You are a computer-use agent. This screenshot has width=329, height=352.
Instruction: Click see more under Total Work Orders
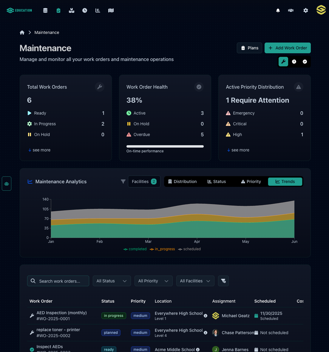(x=39, y=150)
